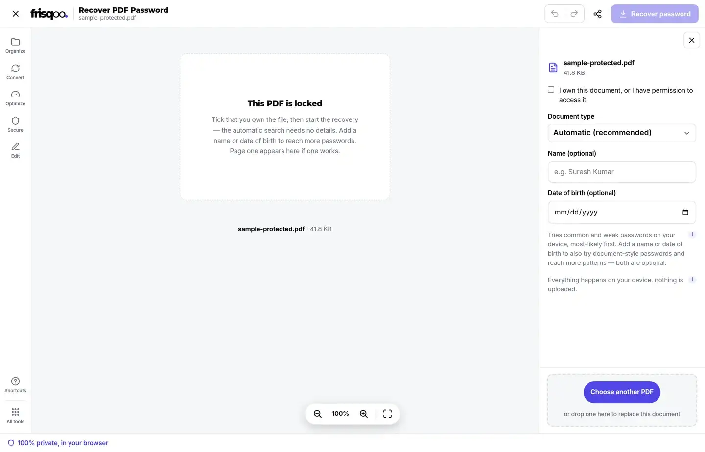Open the Optimize tools in sidebar
Viewport: 705px width, 452px height.
pos(15,98)
